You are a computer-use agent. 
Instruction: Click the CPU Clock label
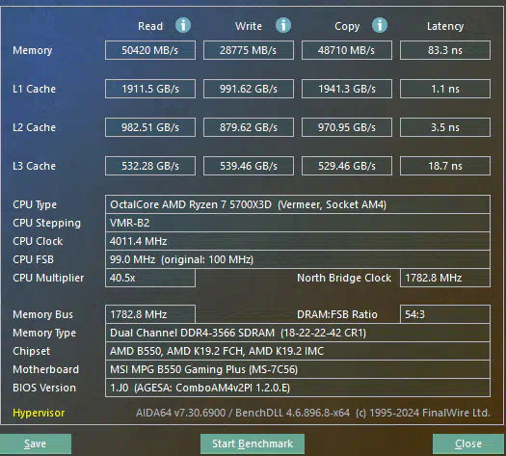(x=38, y=241)
